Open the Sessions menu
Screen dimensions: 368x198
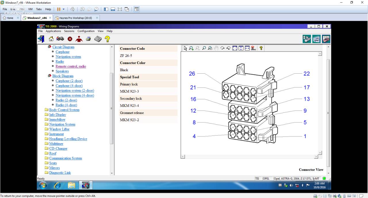point(69,31)
